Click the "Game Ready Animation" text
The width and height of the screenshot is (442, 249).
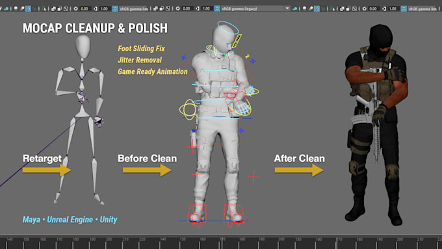click(153, 72)
